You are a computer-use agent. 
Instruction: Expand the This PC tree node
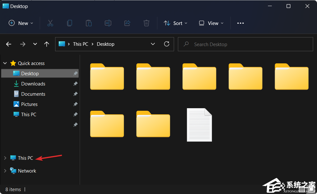coord(5,158)
